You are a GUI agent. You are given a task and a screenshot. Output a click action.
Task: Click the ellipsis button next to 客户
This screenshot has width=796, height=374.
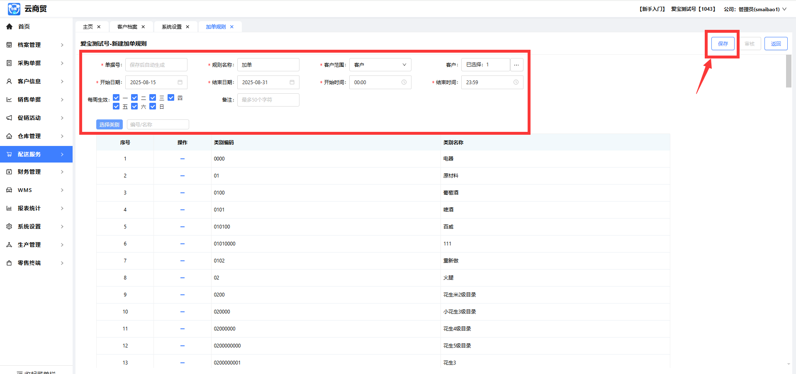[516, 65]
